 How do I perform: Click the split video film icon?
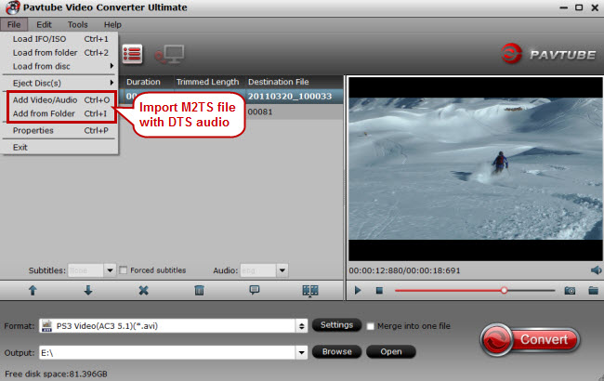click(x=310, y=291)
